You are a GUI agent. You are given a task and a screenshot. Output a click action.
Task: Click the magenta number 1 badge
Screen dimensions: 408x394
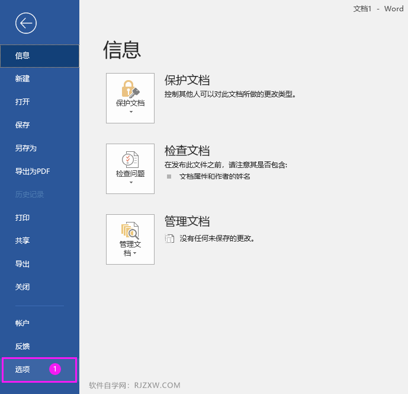[55, 369]
